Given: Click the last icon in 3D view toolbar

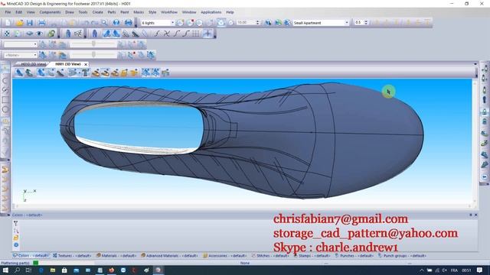Looking at the screenshot, I should point(165,73).
